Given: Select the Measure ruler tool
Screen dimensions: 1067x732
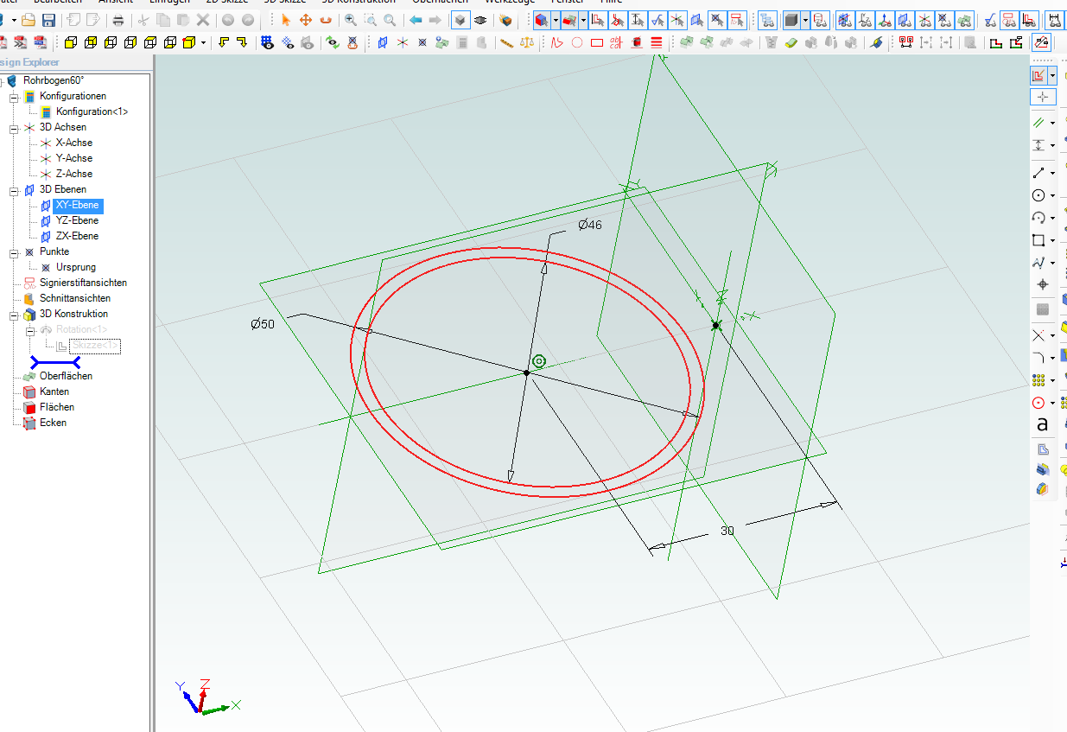Looking at the screenshot, I should (x=507, y=42).
